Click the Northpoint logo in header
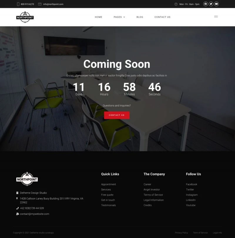Viewport: 235px width, 238px height. 25,17
